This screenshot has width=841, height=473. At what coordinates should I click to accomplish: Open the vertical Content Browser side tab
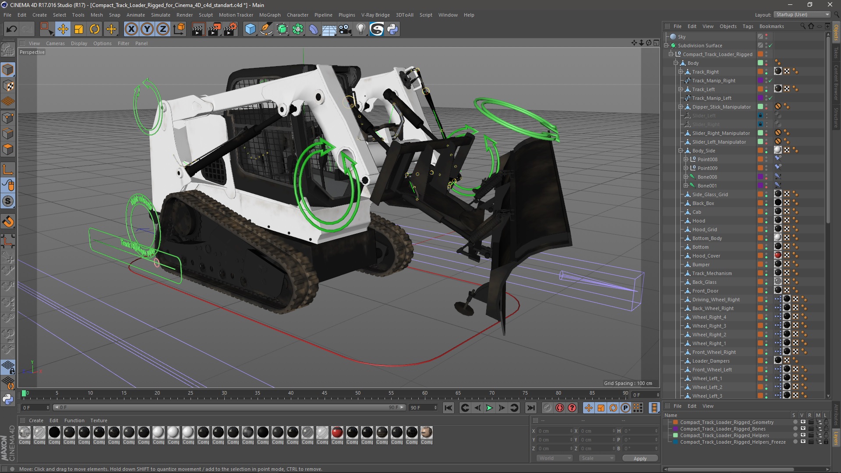coord(836,83)
